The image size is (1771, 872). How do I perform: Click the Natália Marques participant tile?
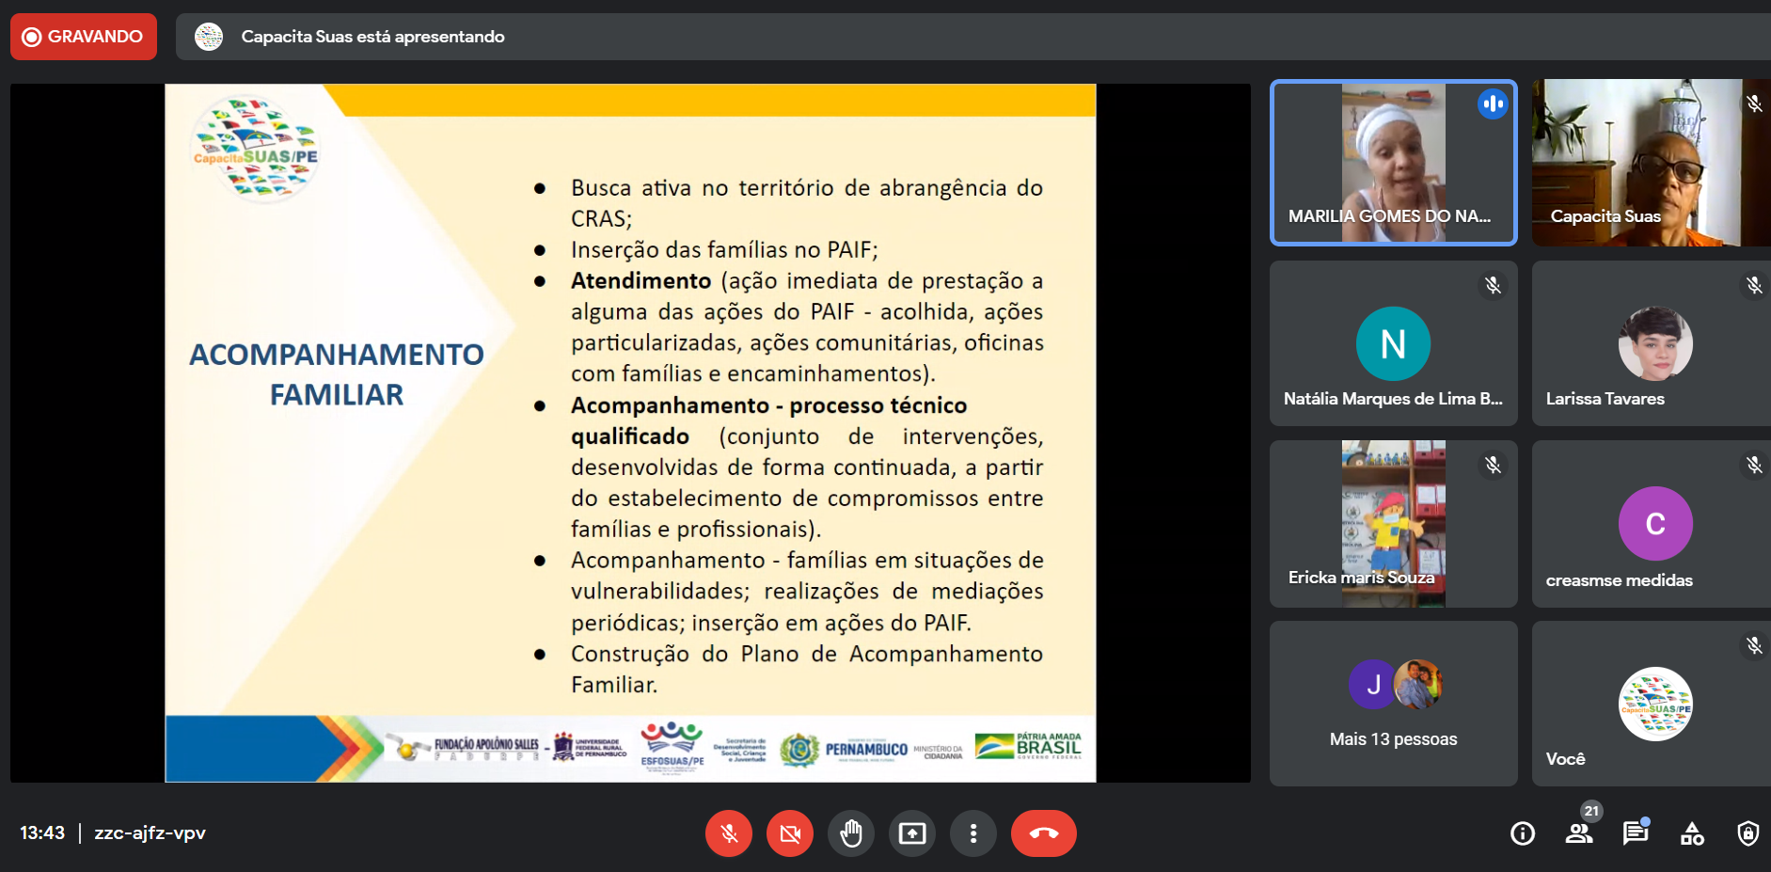(1393, 343)
